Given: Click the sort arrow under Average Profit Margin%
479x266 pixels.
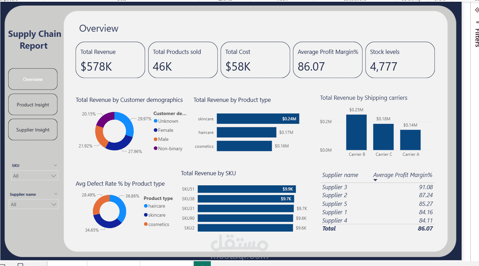Looking at the screenshot, I should tap(375, 180).
